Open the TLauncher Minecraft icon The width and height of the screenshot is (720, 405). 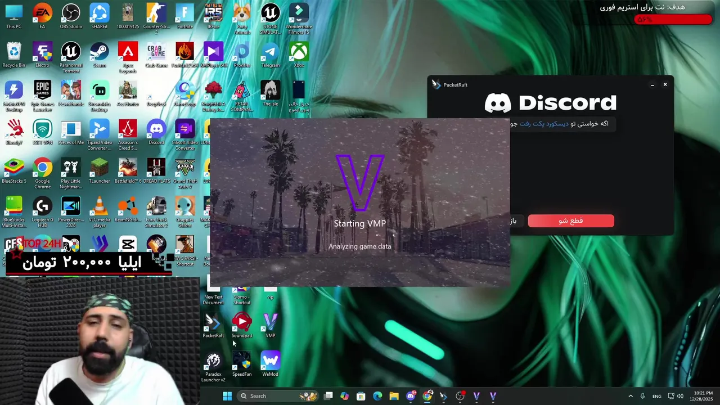(100, 170)
